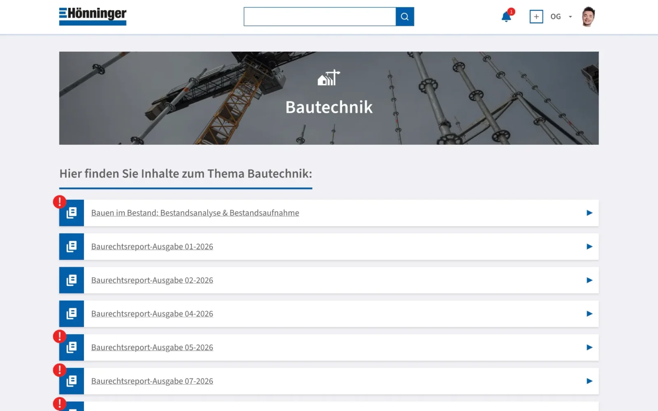Open the OG dropdown arrow
Screen dimensions: 658x411
tap(570, 17)
